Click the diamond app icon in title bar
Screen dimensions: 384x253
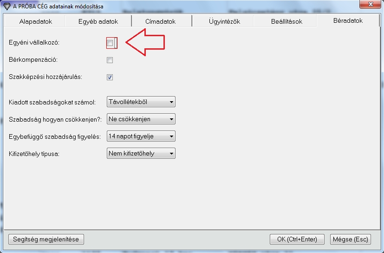click(x=7, y=6)
